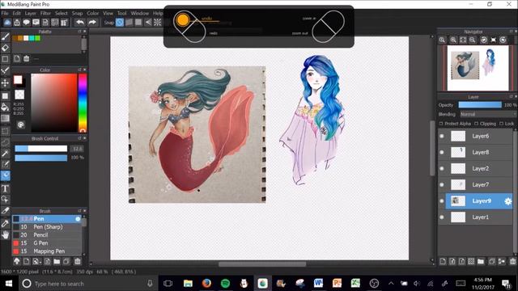Select the Gradient tool
This screenshot has width=518, height=291.
(x=5, y=118)
